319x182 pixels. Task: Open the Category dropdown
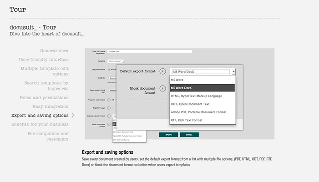116,61
